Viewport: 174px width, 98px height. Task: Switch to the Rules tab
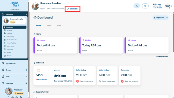pyautogui.click(x=59, y=26)
